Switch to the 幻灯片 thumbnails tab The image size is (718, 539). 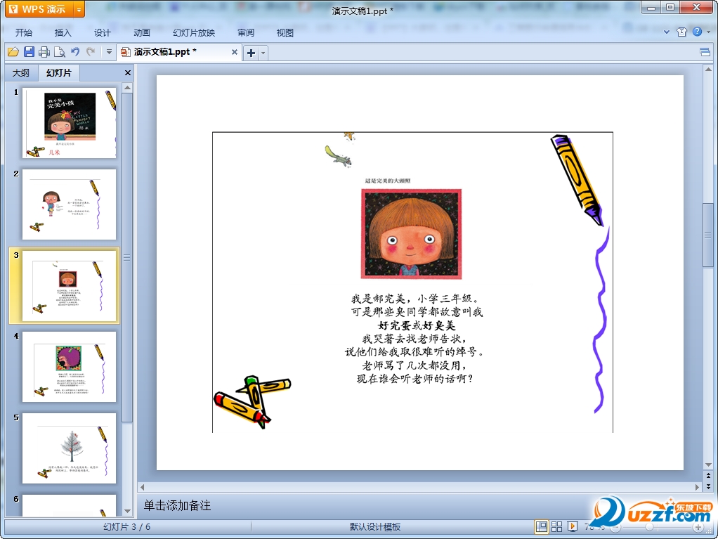58,73
